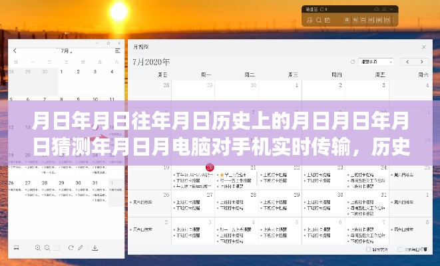Open the filter dropdown in the month view
The image size is (440, 266).
[377, 62]
